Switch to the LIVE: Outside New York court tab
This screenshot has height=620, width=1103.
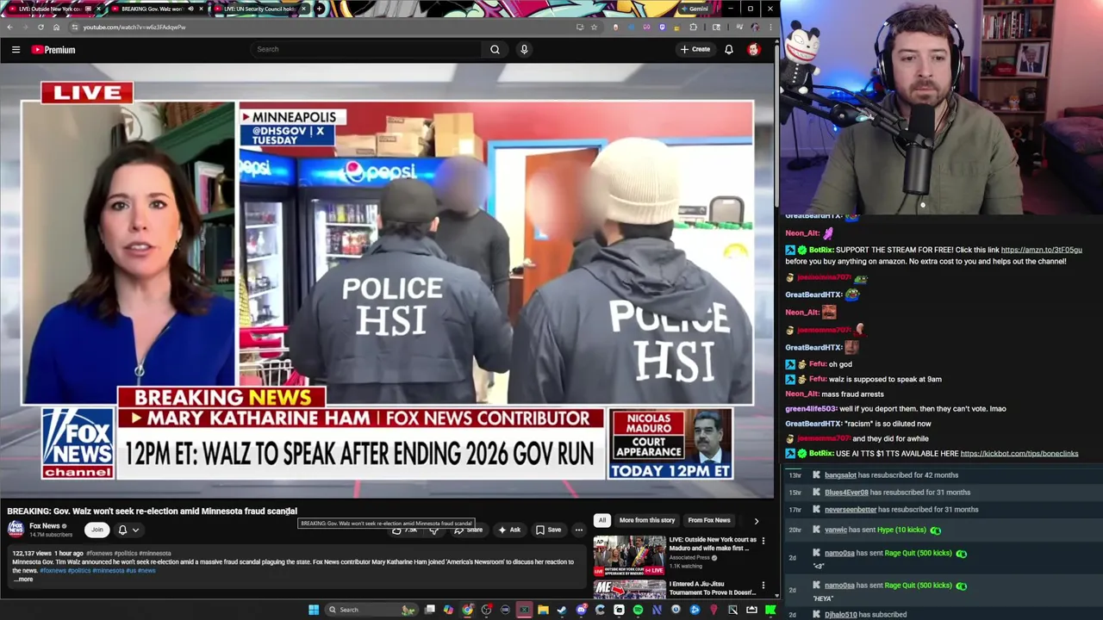coord(53,9)
